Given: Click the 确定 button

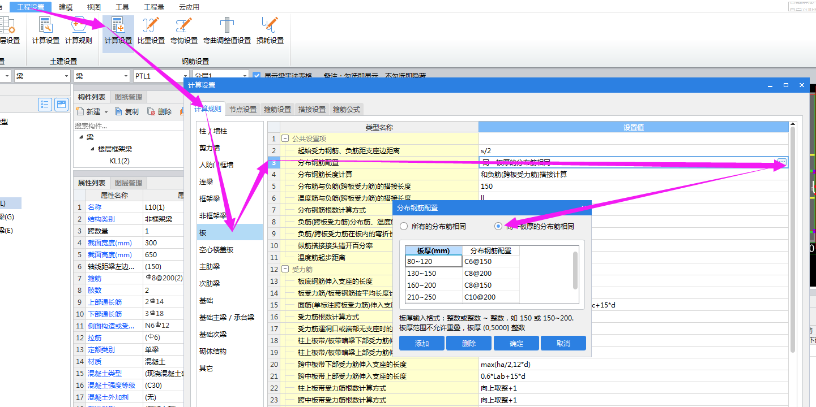Looking at the screenshot, I should tap(516, 343).
